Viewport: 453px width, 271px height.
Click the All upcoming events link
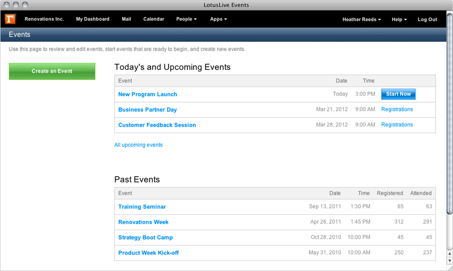[138, 145]
